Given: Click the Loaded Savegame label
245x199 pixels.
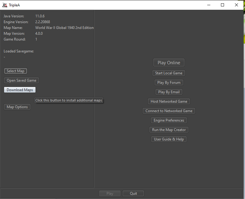Looking at the screenshot, I should [x=19, y=51].
